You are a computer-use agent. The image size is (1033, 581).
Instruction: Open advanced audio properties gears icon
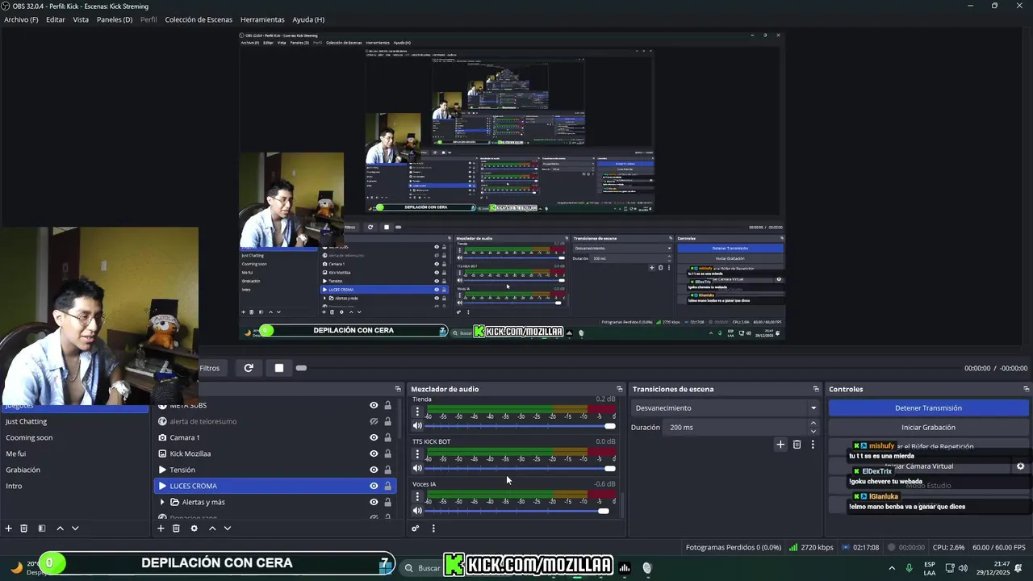pos(416,529)
